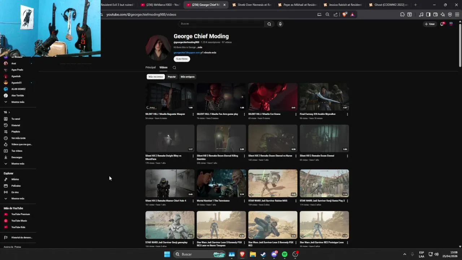This screenshot has width=462, height=260.
Task: Click the YouTube search magnifier button
Action: click(269, 24)
